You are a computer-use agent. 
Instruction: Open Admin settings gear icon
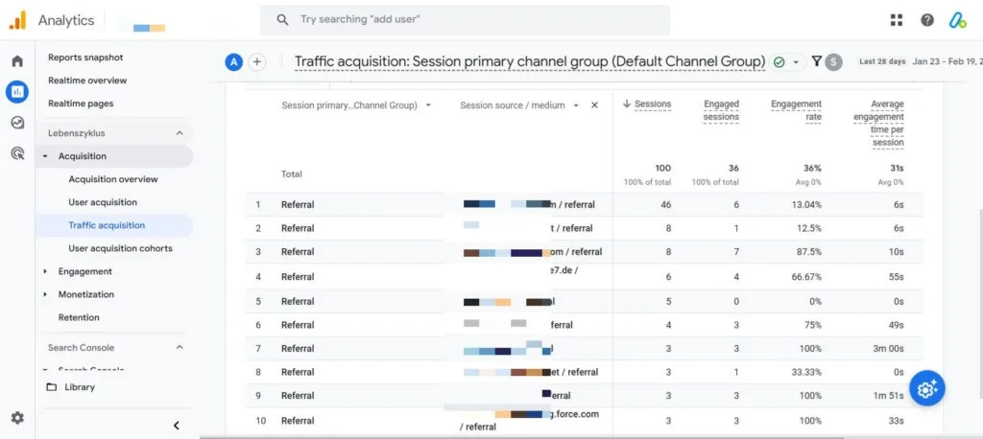pyautogui.click(x=17, y=418)
